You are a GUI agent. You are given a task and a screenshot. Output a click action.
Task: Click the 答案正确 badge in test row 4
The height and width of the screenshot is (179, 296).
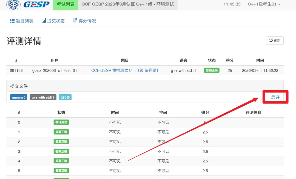(x=61, y=161)
